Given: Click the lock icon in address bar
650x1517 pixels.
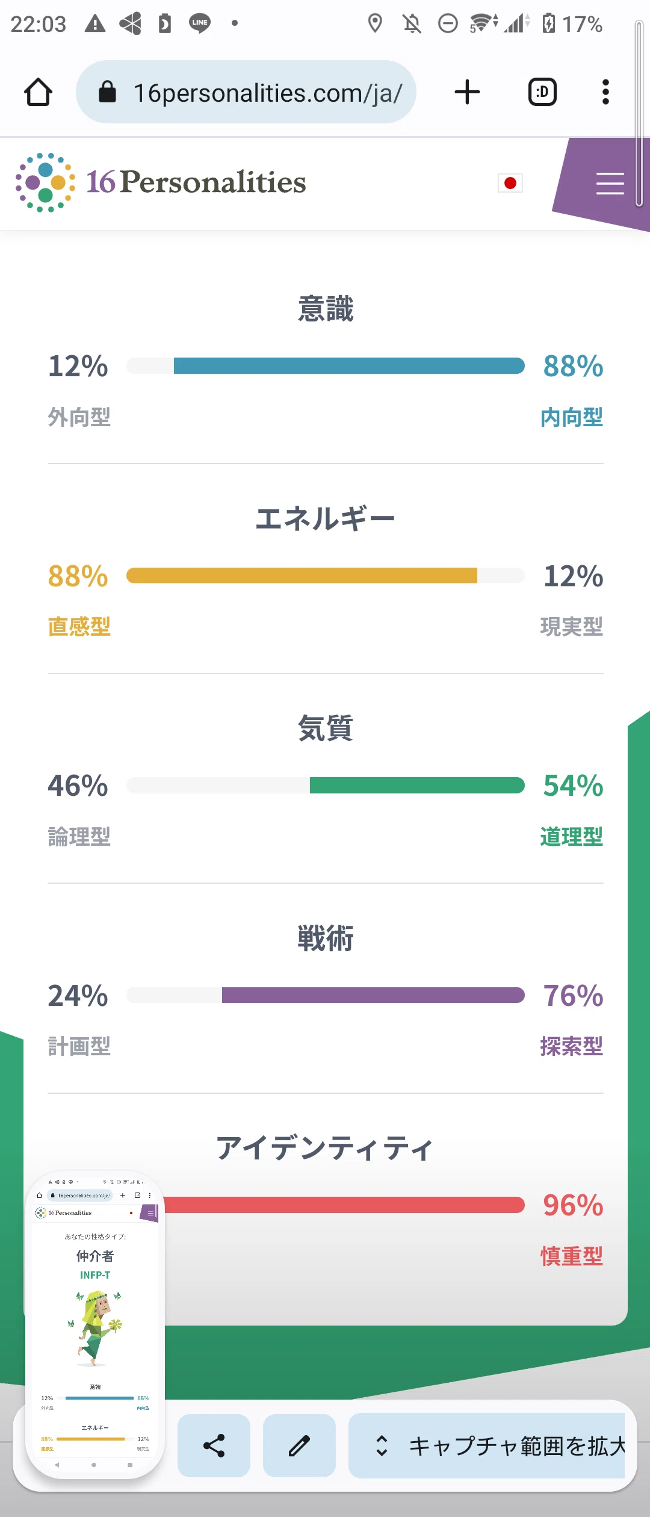Looking at the screenshot, I should pos(107,92).
